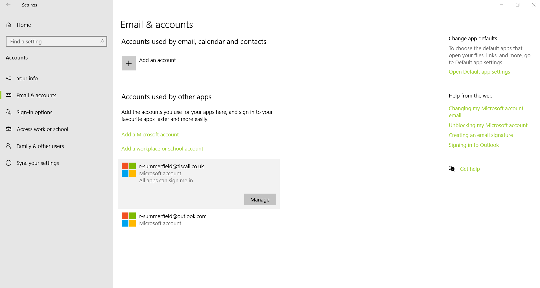Focus the Find a setting search box
Screen dimensions: 540x288
point(54,41)
